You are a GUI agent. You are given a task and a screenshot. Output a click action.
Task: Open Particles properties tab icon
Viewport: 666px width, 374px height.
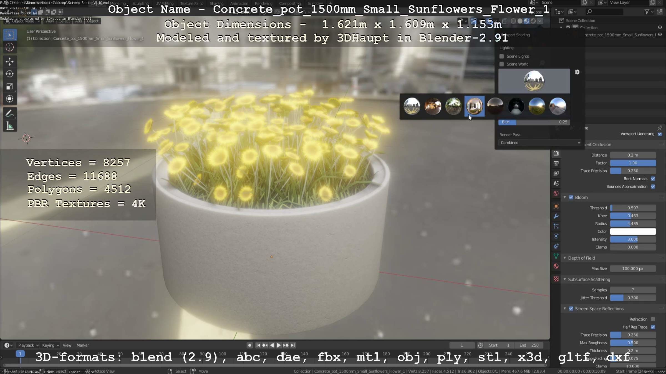[556, 226]
